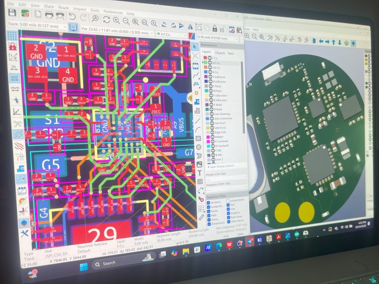Open the Route menu
Viewport: 379px width, 284px height.
point(63,8)
